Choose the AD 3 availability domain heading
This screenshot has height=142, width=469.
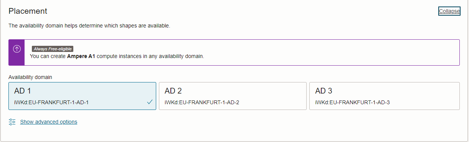coord(324,91)
